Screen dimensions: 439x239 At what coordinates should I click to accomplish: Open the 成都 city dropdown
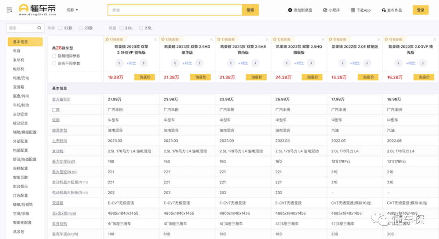[72, 10]
